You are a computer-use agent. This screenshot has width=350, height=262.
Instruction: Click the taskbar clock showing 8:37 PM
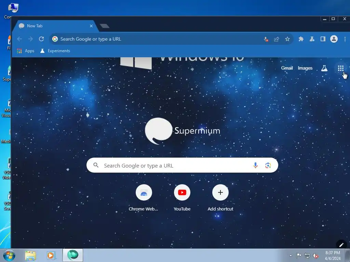point(333,256)
